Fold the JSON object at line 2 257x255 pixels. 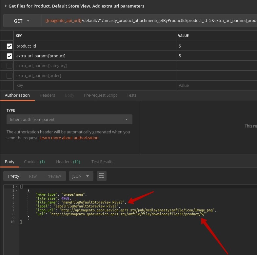[17, 190]
